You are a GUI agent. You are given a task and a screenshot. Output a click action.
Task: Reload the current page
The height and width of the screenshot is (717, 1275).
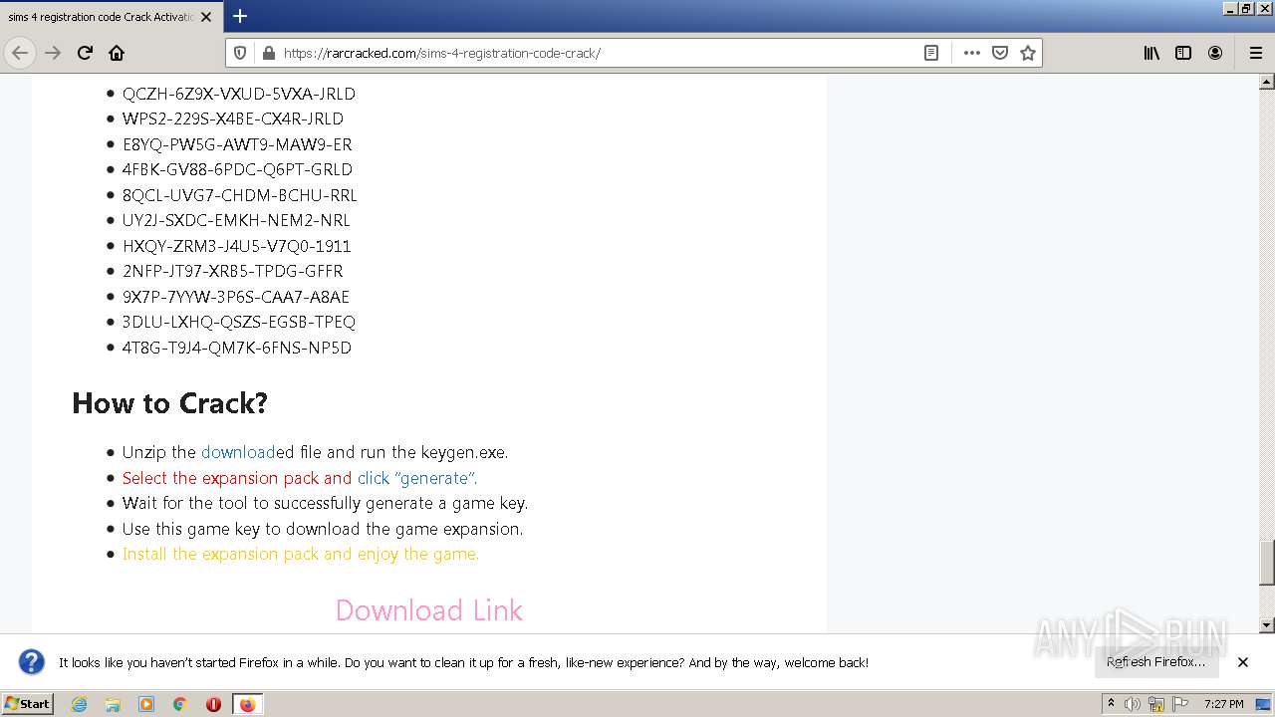pyautogui.click(x=85, y=53)
